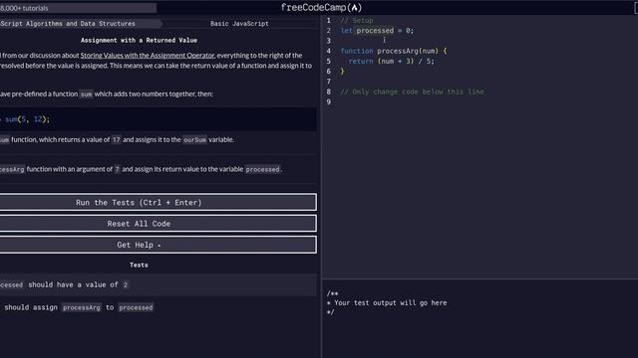Screen dimensions: 638x358
Task: Click the tutorials search field
Action: tap(78, 8)
